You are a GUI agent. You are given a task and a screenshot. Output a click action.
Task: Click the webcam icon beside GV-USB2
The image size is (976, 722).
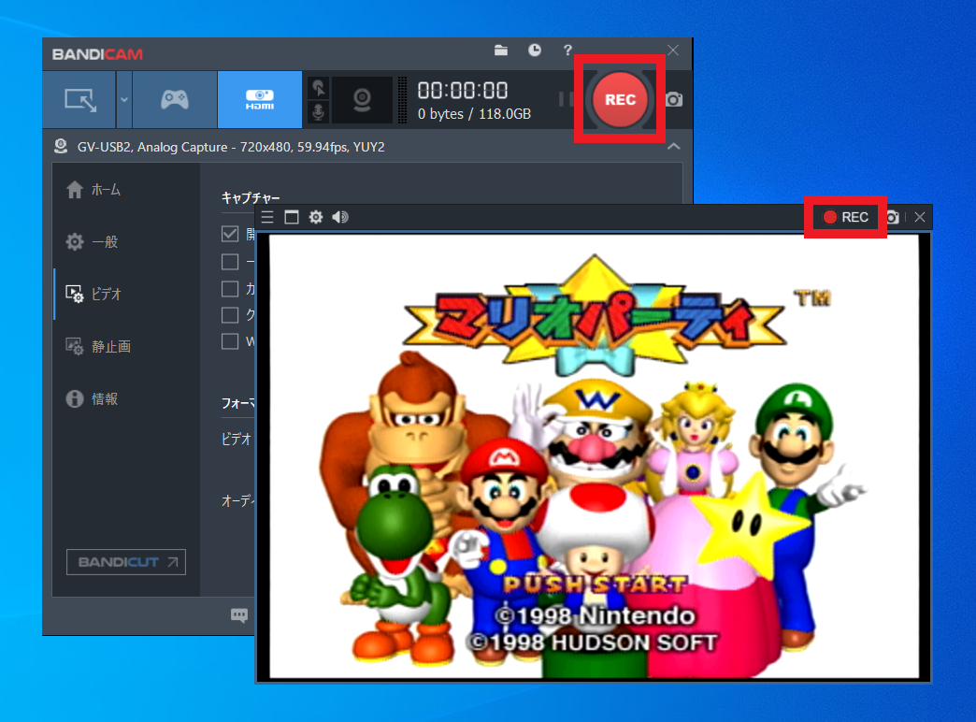pyautogui.click(x=61, y=147)
